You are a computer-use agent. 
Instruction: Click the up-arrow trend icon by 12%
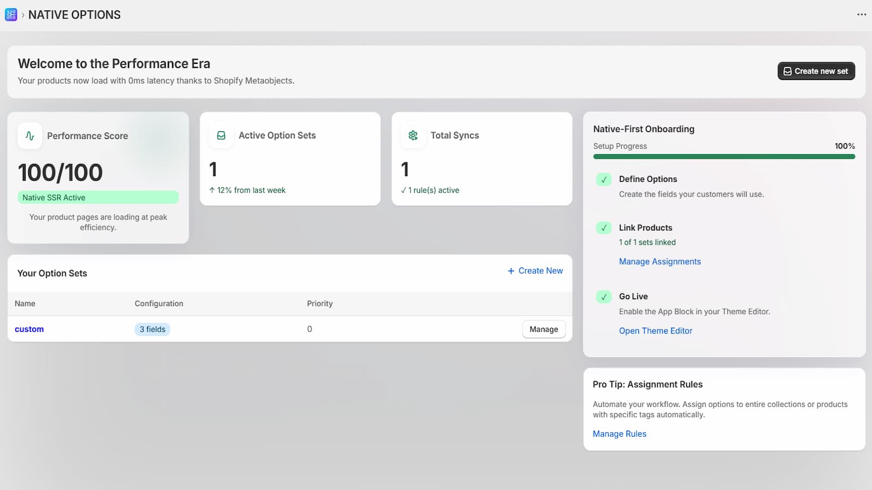point(212,191)
